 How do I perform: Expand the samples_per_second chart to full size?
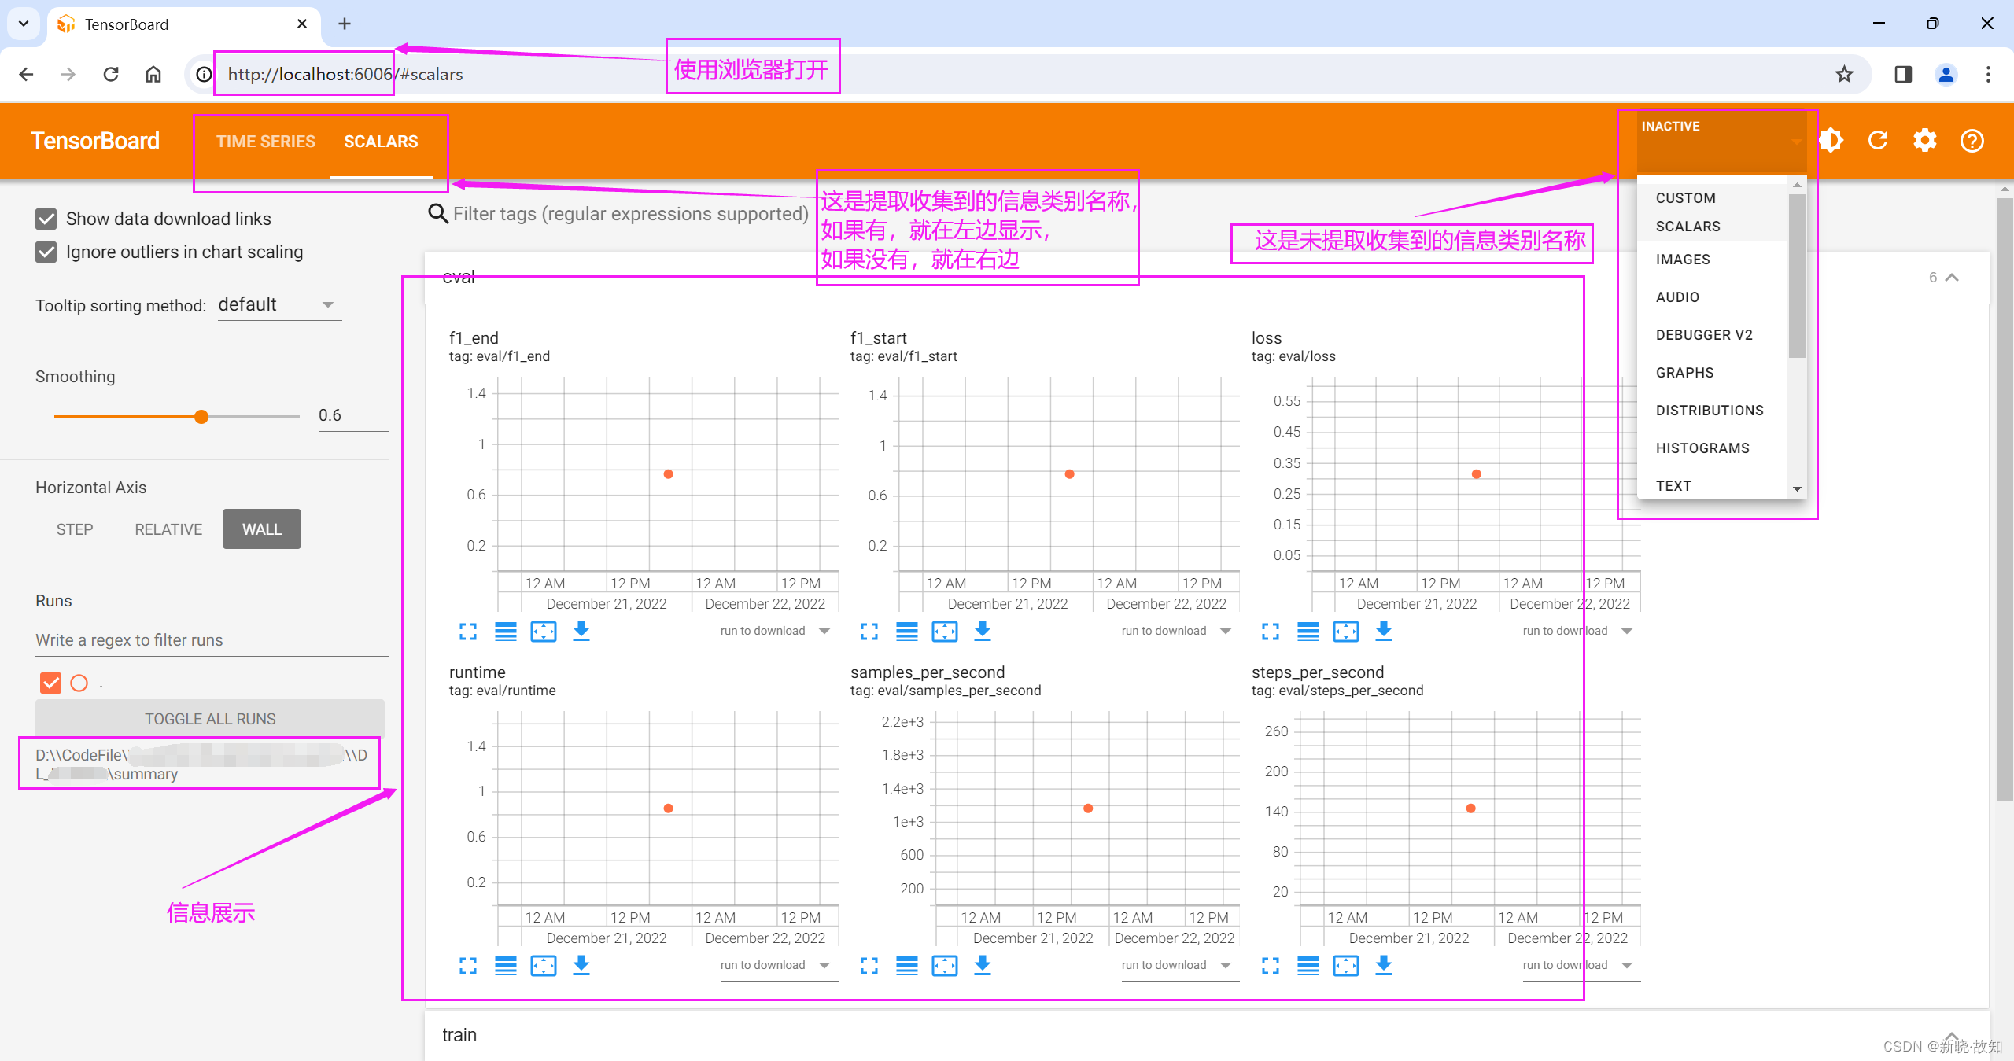point(869,965)
